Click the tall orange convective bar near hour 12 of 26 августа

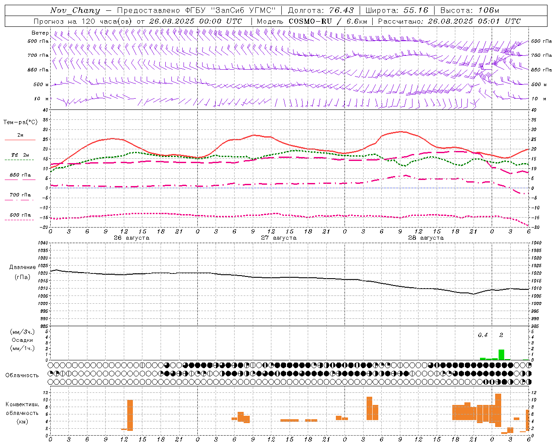pos(130,415)
